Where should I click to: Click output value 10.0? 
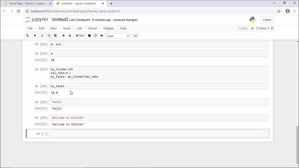coord(54,92)
